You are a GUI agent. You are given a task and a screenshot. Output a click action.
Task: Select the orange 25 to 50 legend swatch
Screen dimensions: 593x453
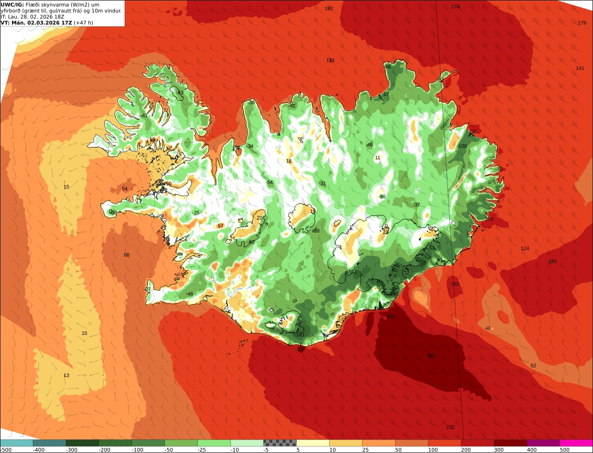click(379, 443)
